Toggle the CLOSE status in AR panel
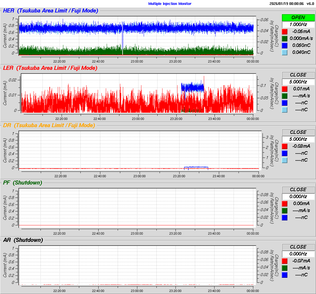Image resolution: width=316 pixels, height=294 pixels. tap(298, 247)
